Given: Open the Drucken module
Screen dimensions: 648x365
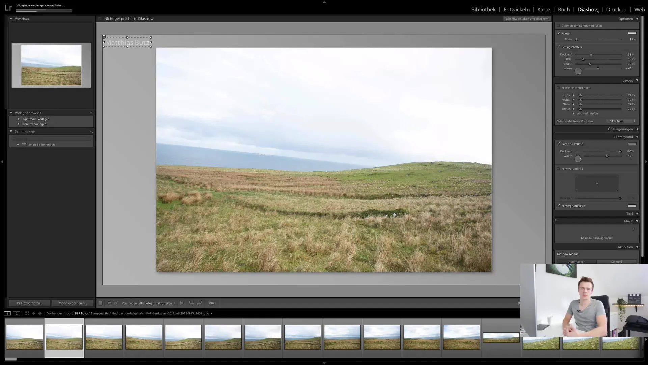Looking at the screenshot, I should (x=616, y=9).
